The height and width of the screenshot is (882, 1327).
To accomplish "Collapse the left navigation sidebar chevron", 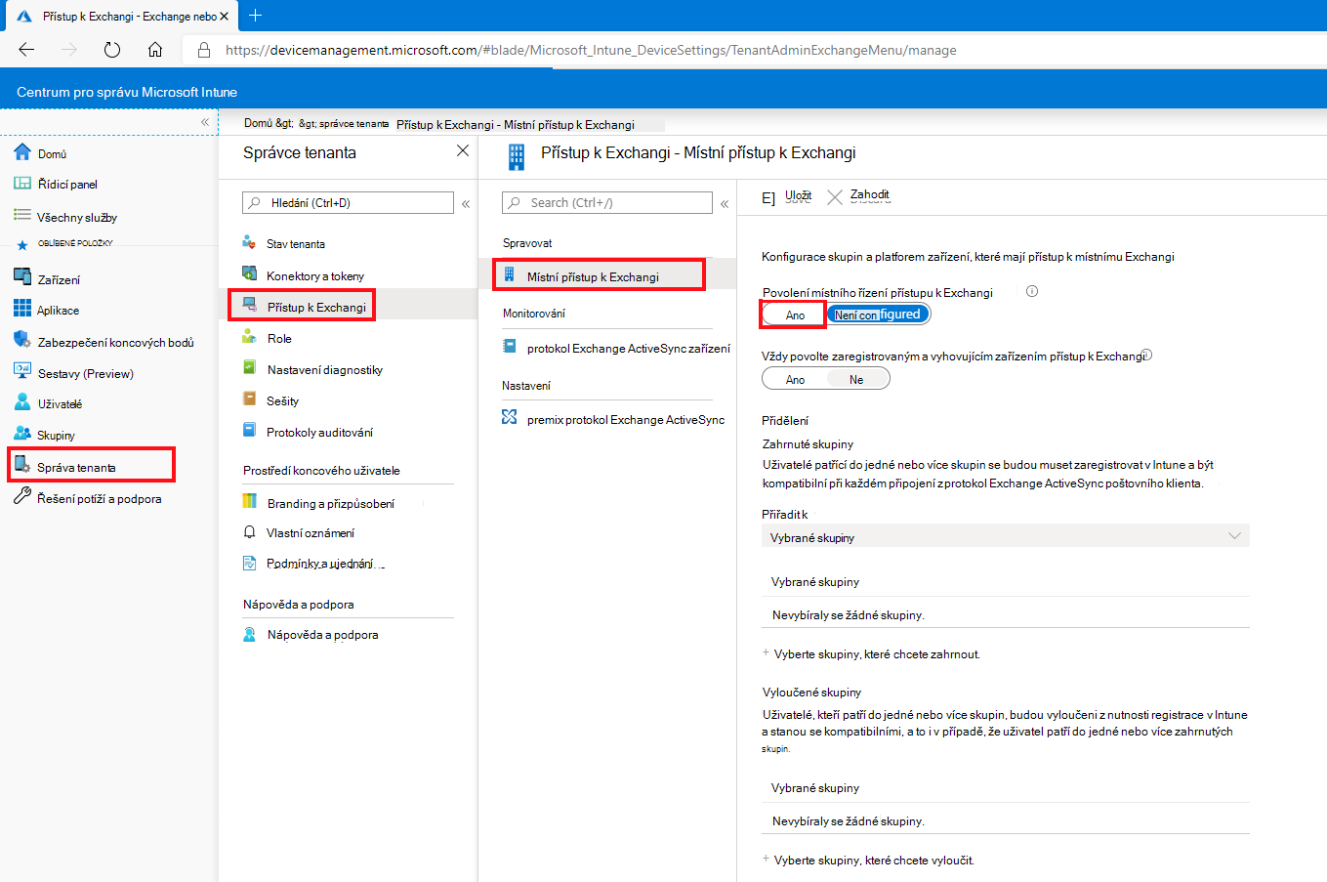I will [205, 122].
